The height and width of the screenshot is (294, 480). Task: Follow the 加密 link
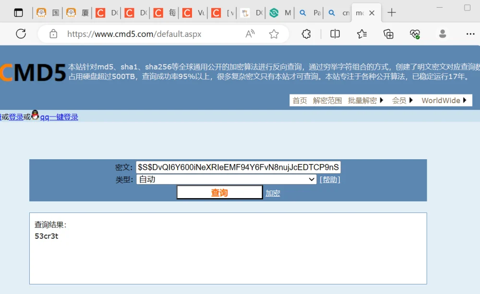(x=273, y=193)
